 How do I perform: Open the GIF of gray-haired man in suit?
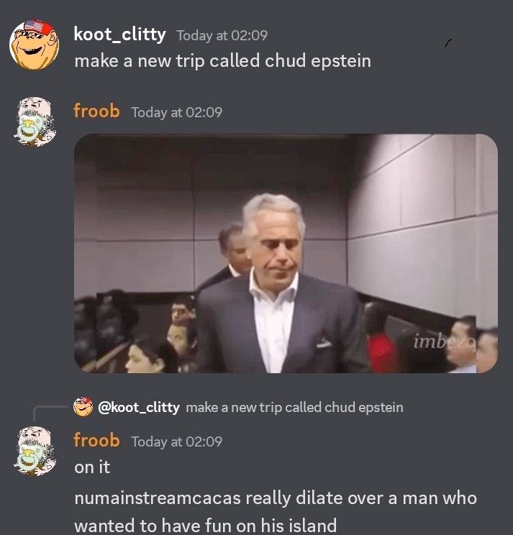286,254
